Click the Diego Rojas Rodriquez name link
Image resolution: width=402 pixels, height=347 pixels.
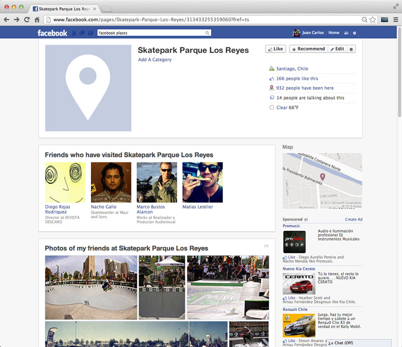click(58, 209)
